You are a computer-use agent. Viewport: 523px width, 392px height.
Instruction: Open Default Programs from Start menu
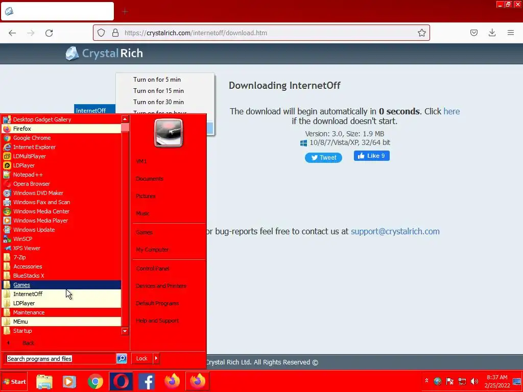click(x=157, y=303)
